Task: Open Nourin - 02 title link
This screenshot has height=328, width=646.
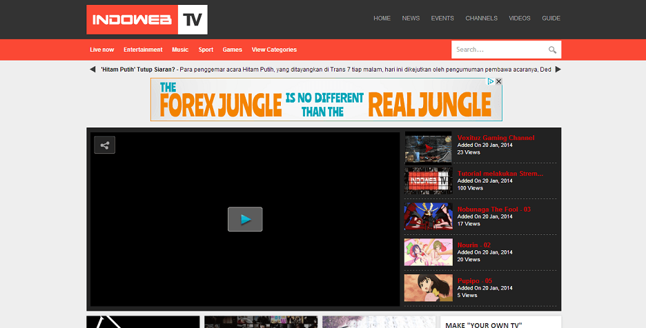Action: (x=473, y=245)
